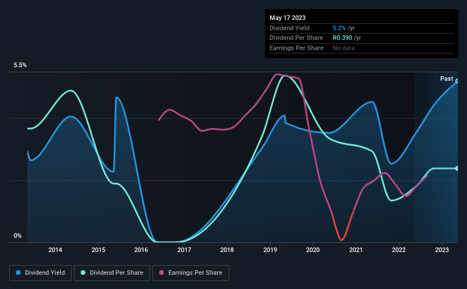The width and height of the screenshot is (467, 289).
Task: Toggle the Earnings Per Share legend button
Action: click(191, 273)
